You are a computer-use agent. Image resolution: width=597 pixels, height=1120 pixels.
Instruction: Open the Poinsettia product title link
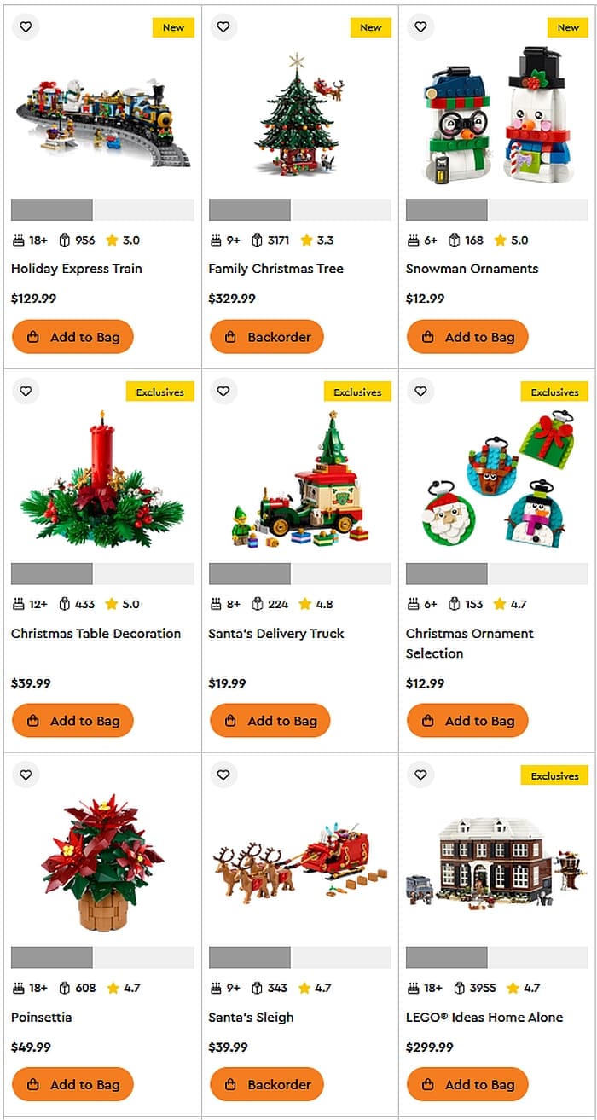(x=42, y=1017)
